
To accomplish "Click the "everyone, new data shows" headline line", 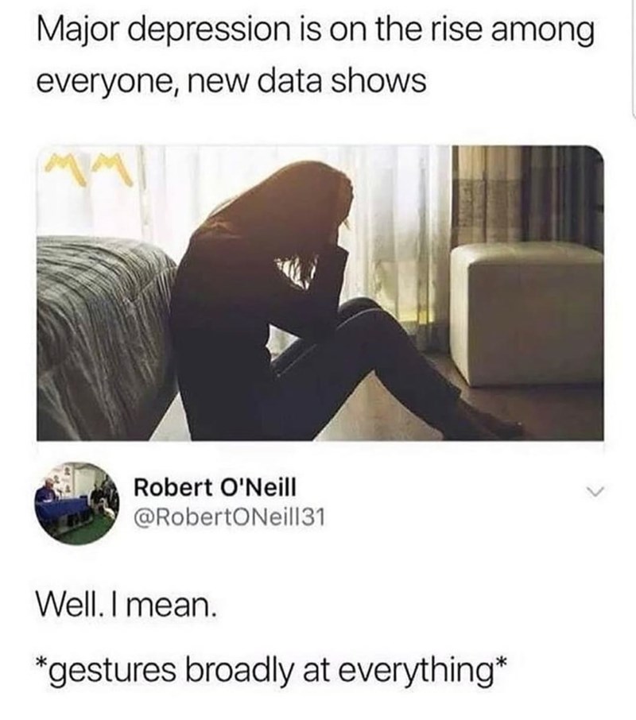I will tap(231, 80).
